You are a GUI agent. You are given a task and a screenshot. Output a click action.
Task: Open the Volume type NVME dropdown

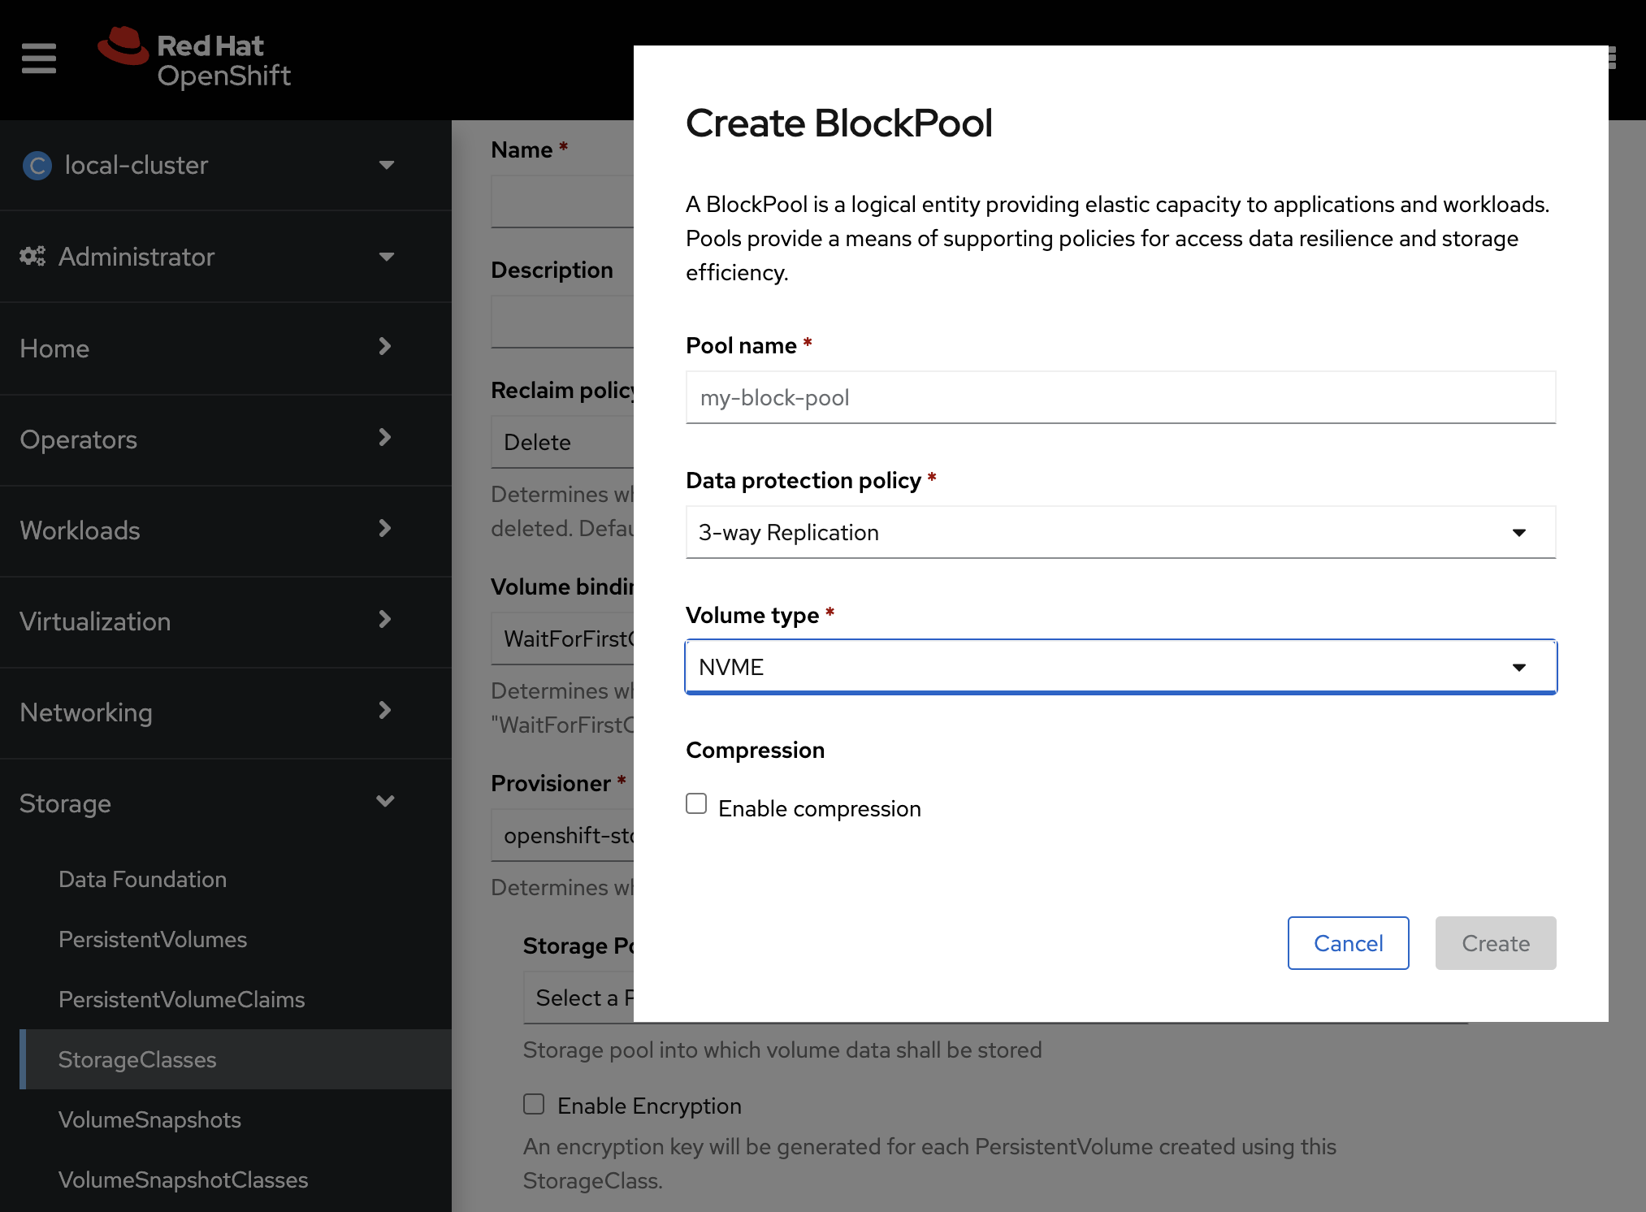1120,667
